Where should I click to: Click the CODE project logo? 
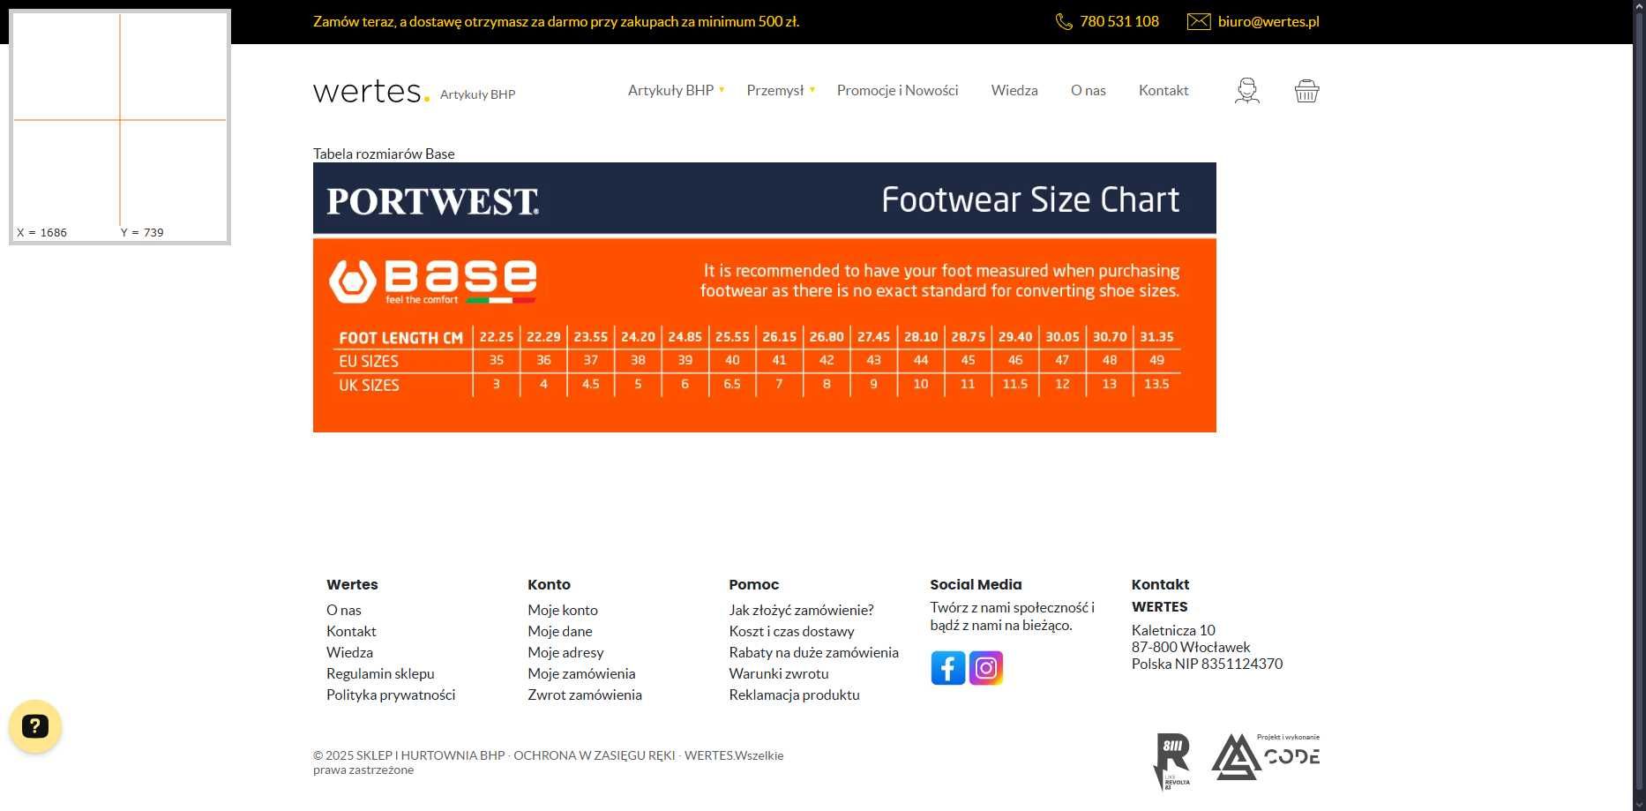[1266, 756]
